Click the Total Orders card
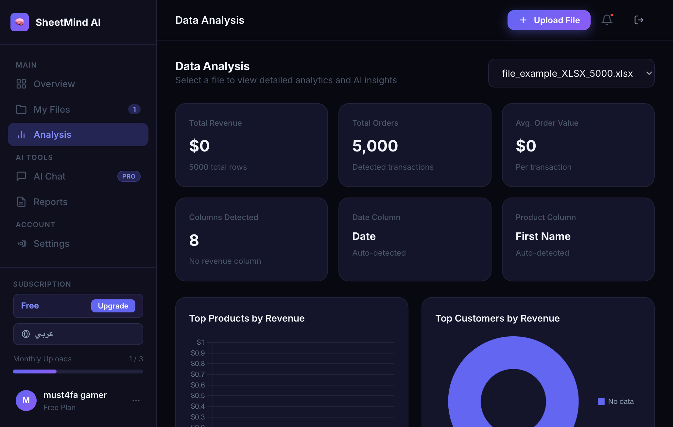Viewport: 673px width, 427px height. click(415, 145)
